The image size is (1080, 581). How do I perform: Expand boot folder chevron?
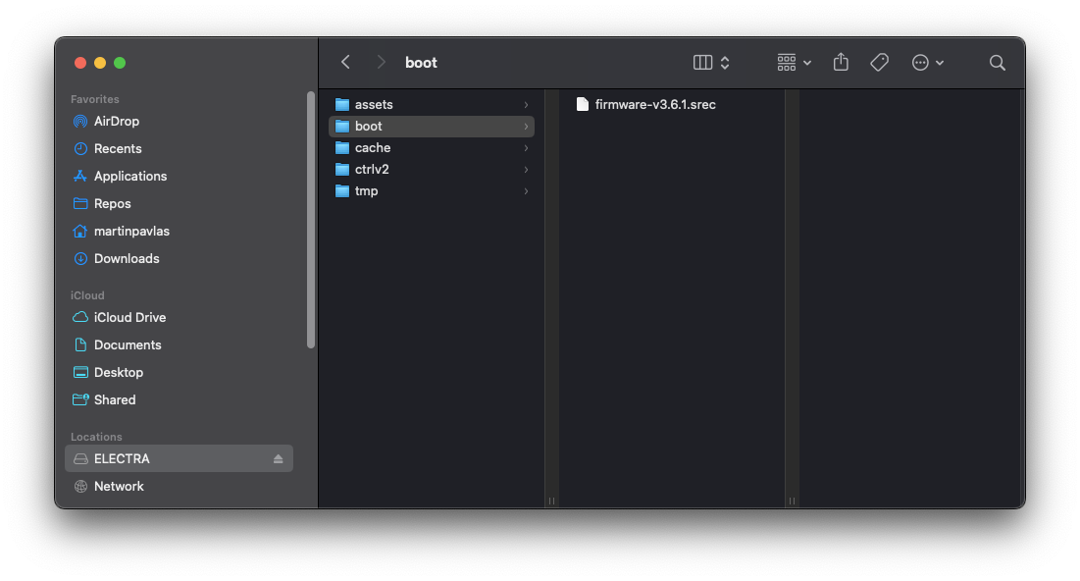[x=526, y=127]
